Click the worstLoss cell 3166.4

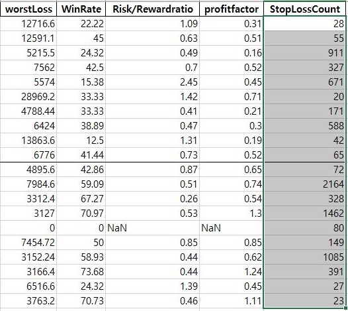click(28, 272)
